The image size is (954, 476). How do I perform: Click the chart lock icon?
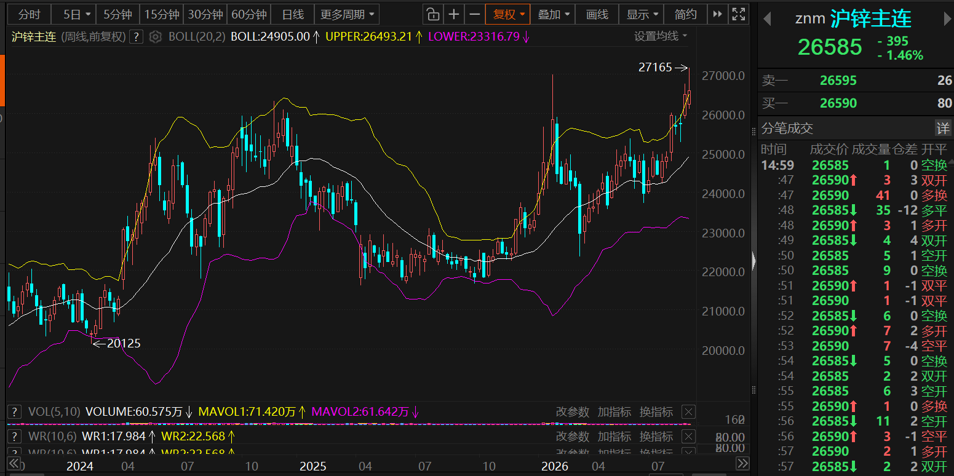tap(433, 14)
